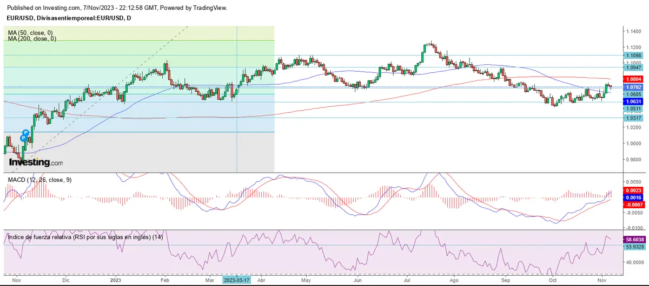Click the 1.0685 price level label
Image resolution: width=649 pixels, height=286 pixels.
633,94
